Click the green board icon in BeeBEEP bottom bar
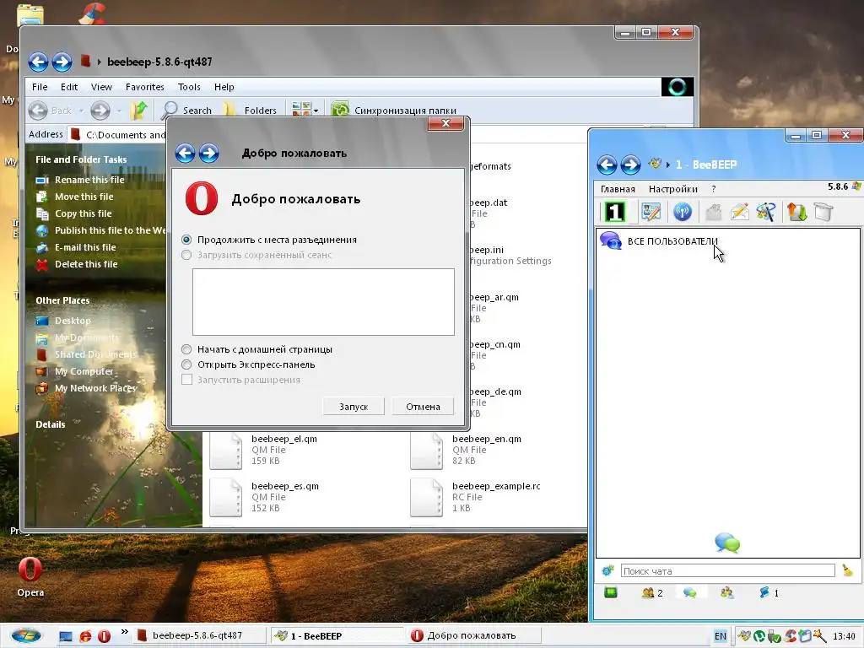This screenshot has width=864, height=648. pos(611,593)
